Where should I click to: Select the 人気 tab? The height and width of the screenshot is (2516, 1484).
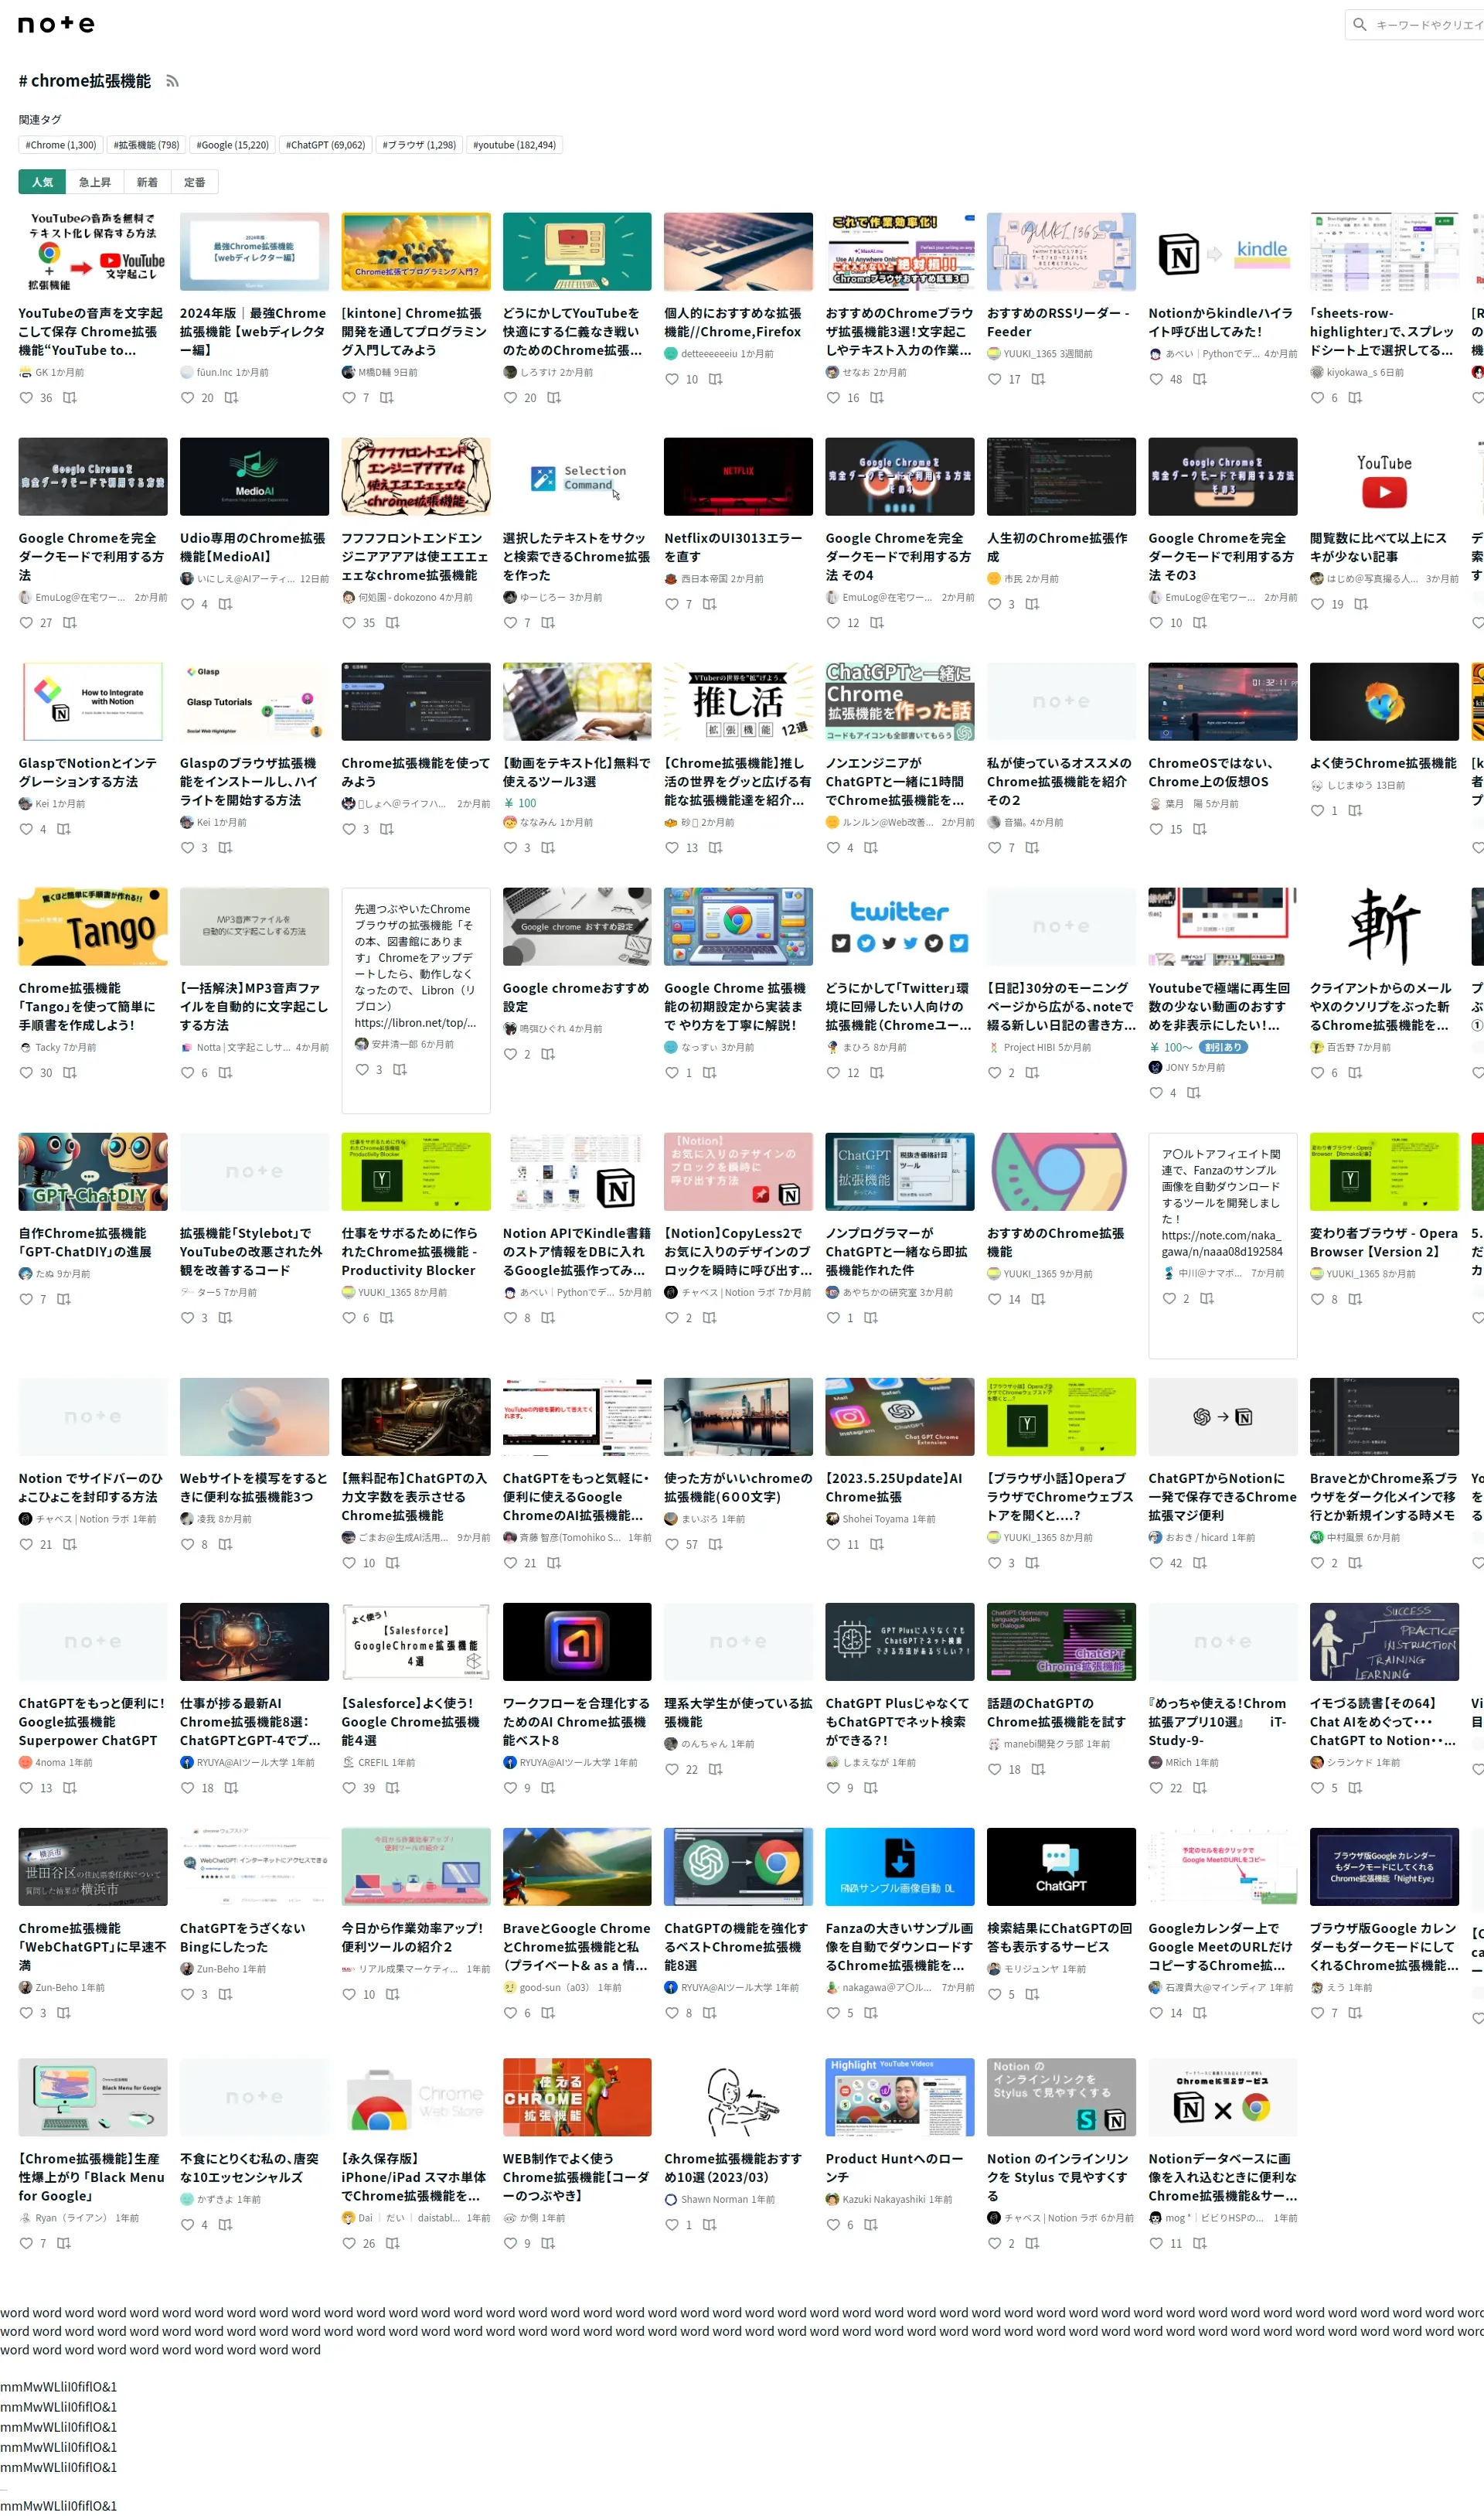42,182
